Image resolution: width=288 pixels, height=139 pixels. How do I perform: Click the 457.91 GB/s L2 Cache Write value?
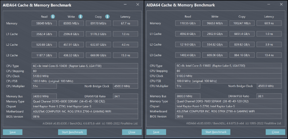(x=71, y=44)
